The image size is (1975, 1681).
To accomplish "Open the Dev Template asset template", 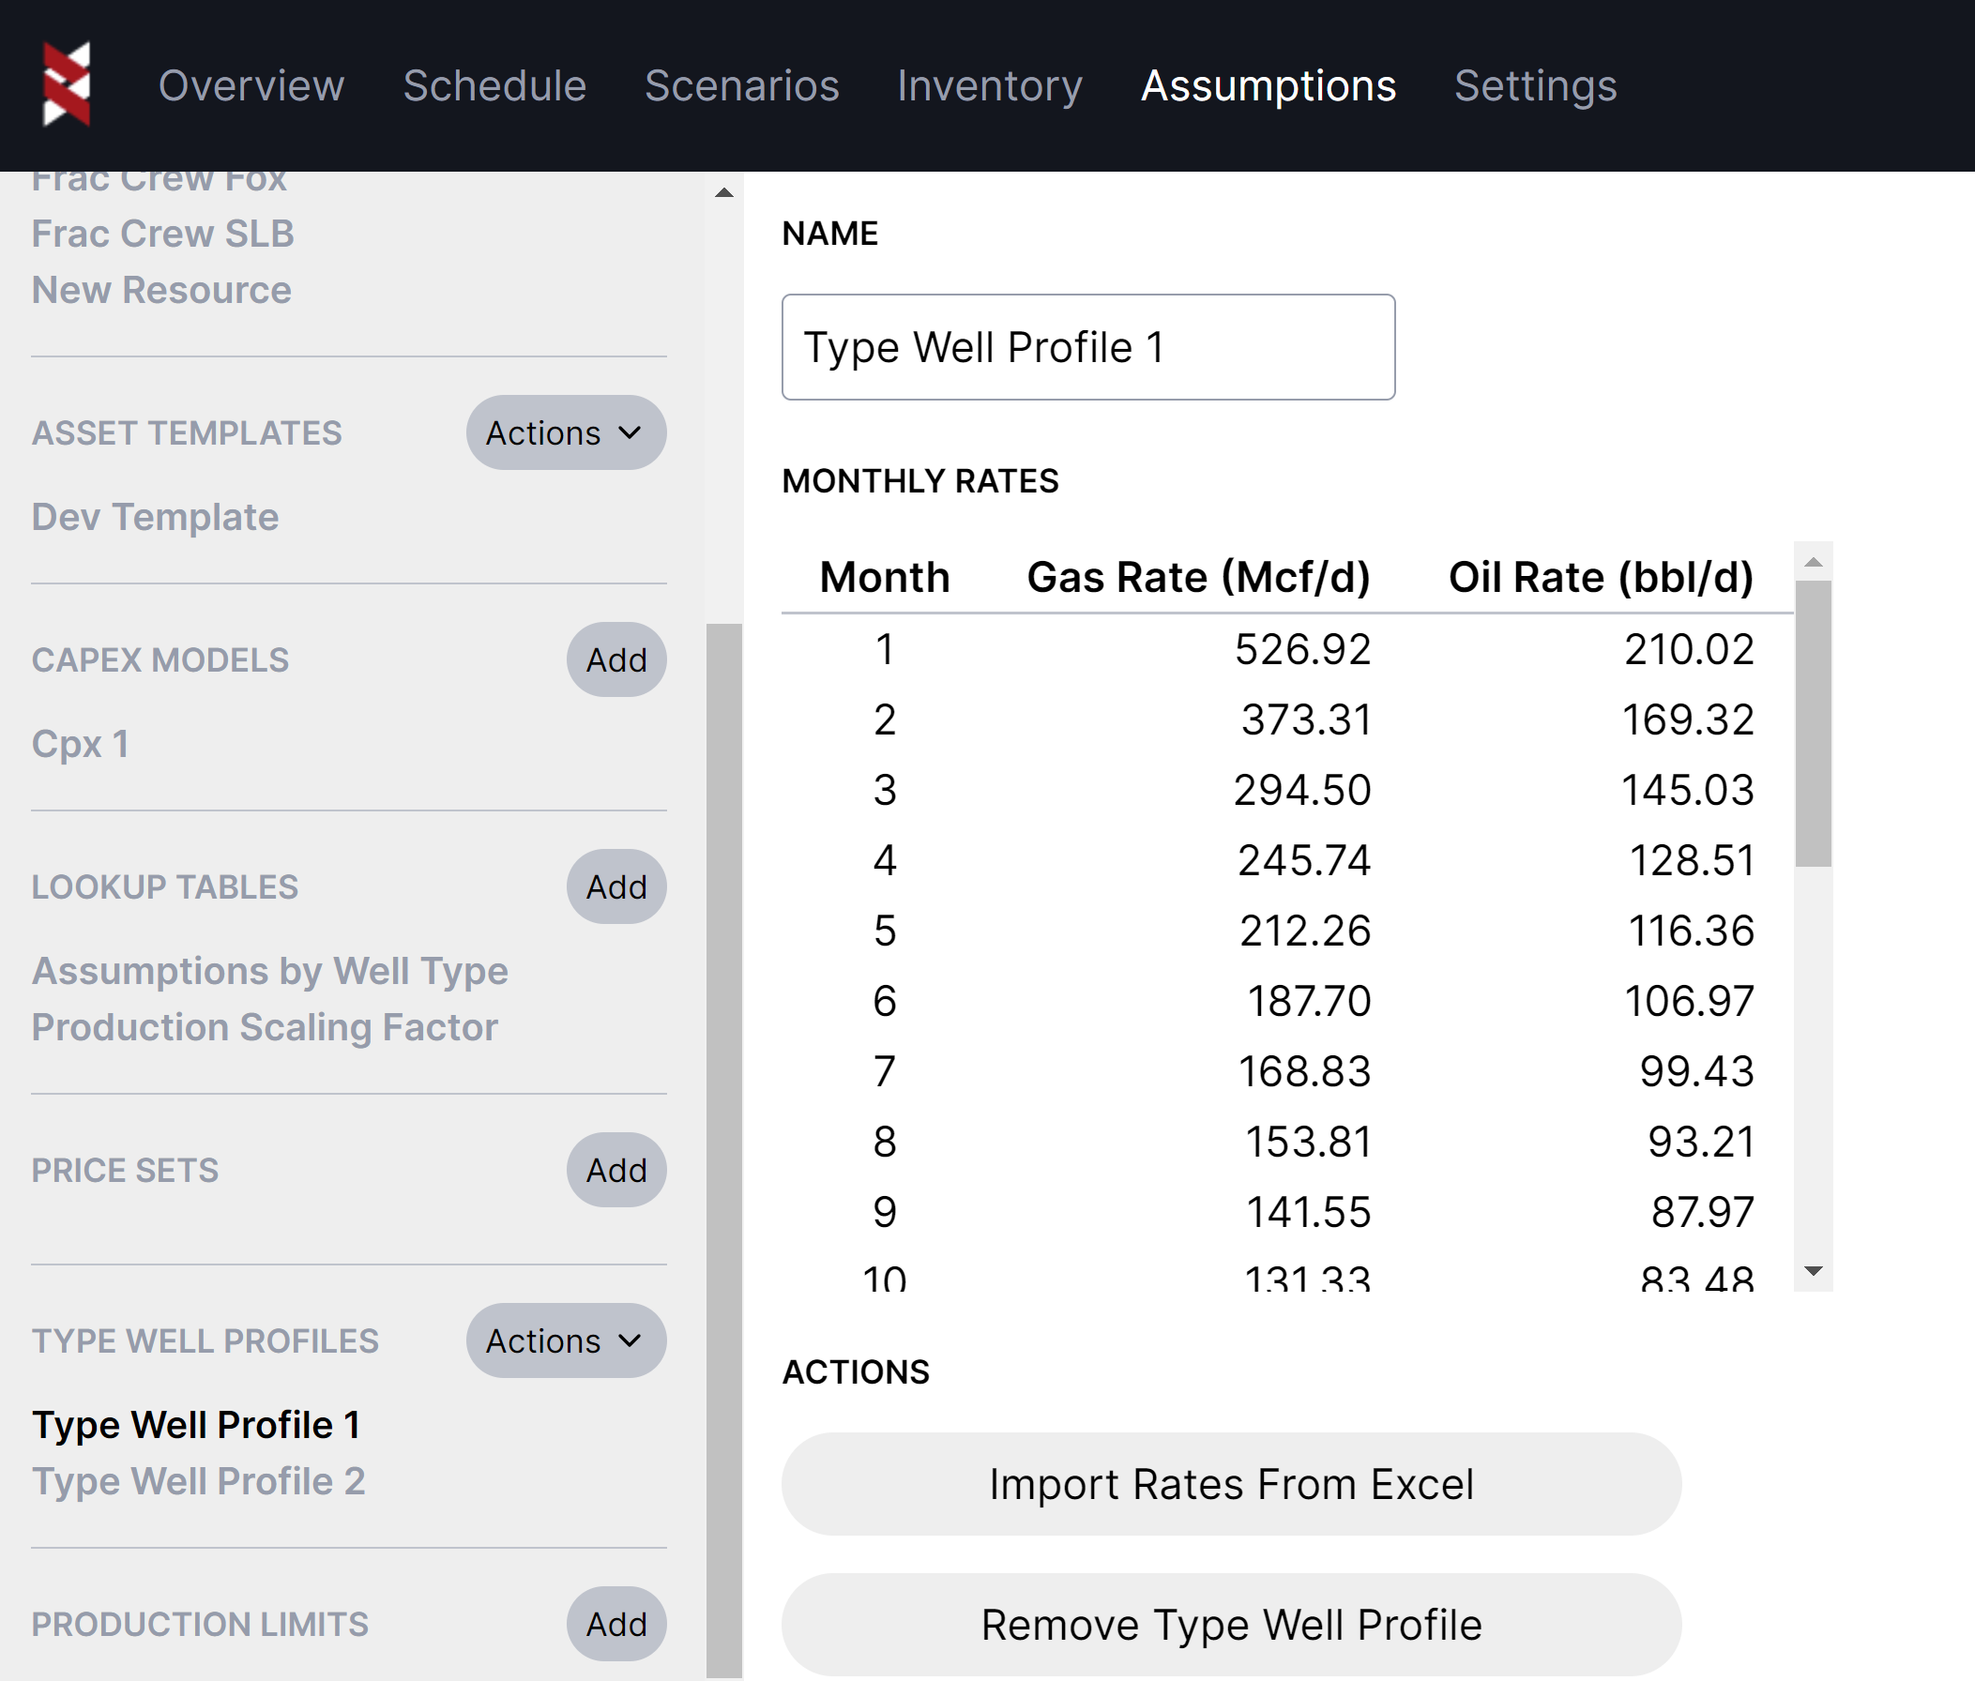I will 155,518.
